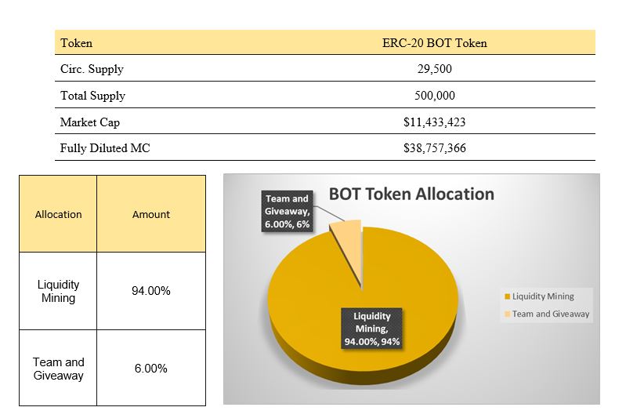Click the Team and Giveaway legend color swatch
Viewport: 626px width, 418px height.
tap(508, 314)
